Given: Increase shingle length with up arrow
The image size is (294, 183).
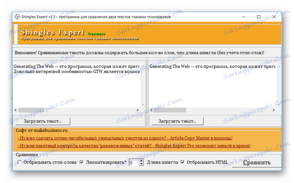Looking at the screenshot, I should pos(141,161).
